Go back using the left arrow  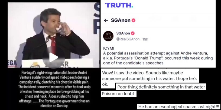pyautogui.click(x=106, y=20)
